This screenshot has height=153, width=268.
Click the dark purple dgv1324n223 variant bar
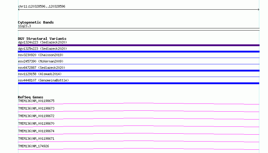pos(139,45)
